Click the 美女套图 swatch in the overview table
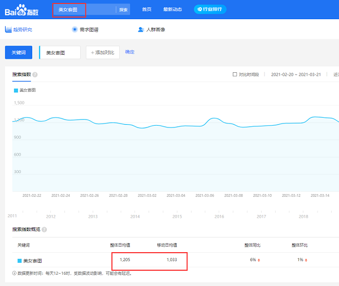 [19, 261]
